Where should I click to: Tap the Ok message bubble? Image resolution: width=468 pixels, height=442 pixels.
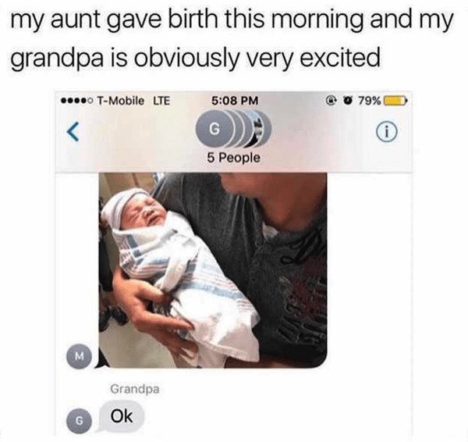coord(121,416)
